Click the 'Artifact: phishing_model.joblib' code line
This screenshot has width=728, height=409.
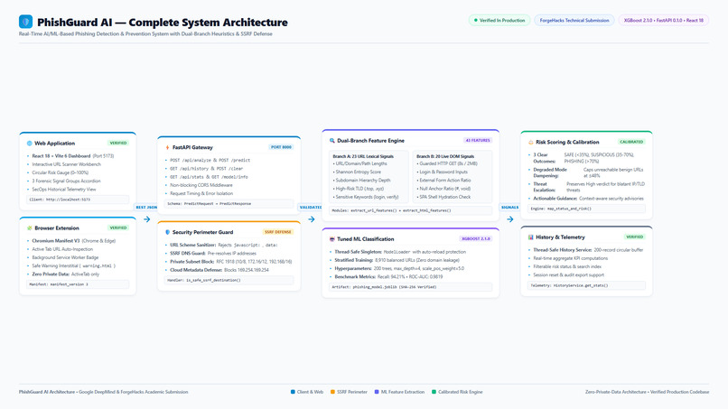pos(410,287)
